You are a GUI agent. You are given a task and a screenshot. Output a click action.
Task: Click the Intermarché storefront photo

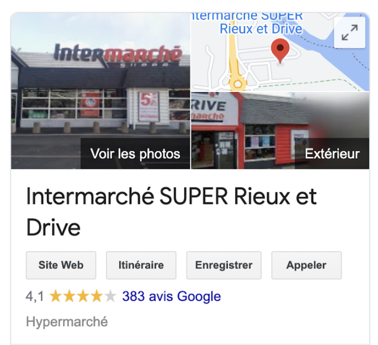(100, 91)
